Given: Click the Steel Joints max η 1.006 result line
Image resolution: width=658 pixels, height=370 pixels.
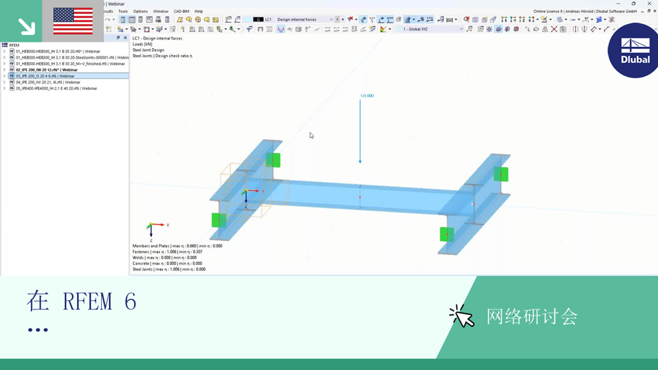Looking at the screenshot, I should point(169,269).
